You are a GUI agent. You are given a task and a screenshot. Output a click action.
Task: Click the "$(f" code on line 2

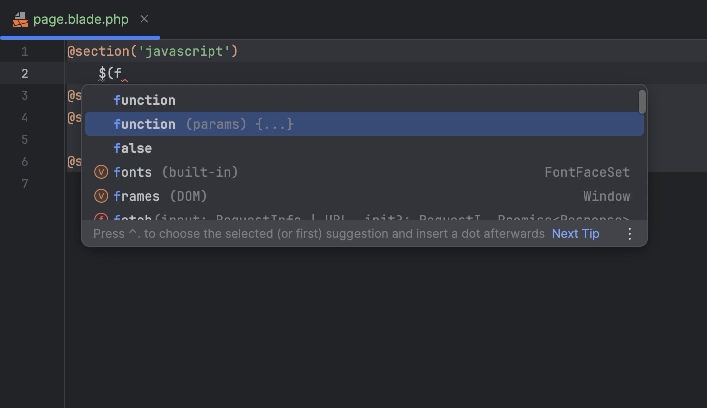[110, 74]
